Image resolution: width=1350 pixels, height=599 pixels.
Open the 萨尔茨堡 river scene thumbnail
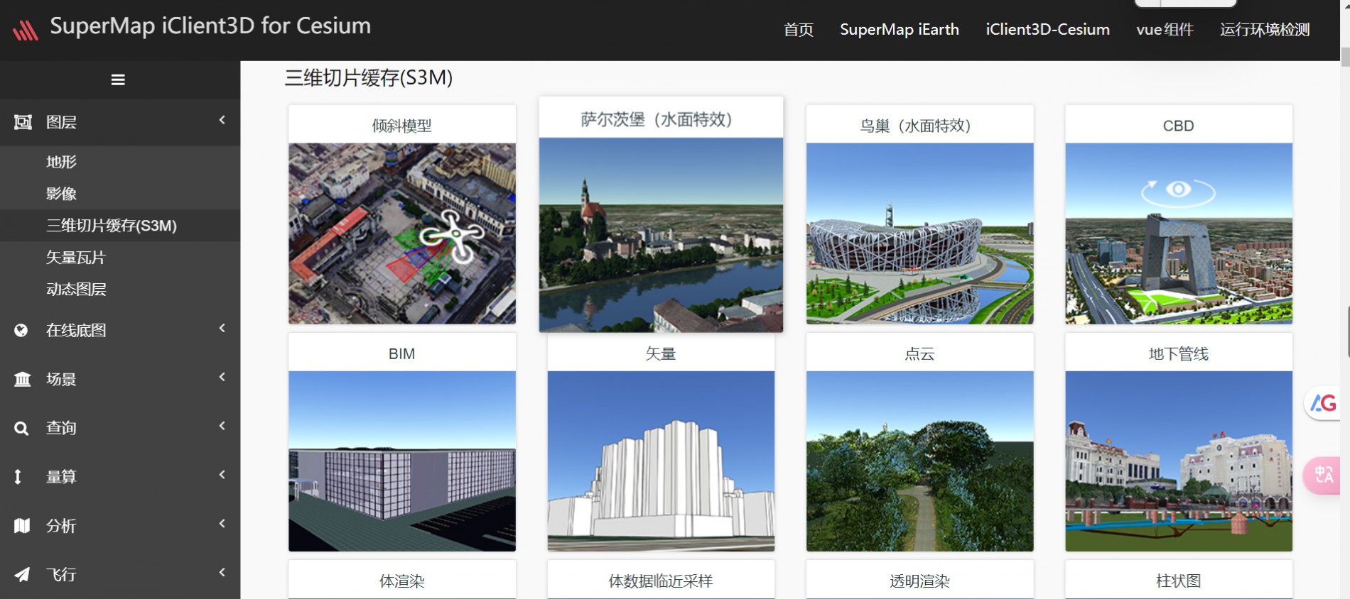(x=661, y=235)
